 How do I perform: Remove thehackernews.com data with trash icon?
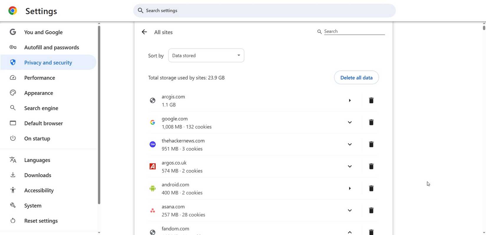click(371, 145)
